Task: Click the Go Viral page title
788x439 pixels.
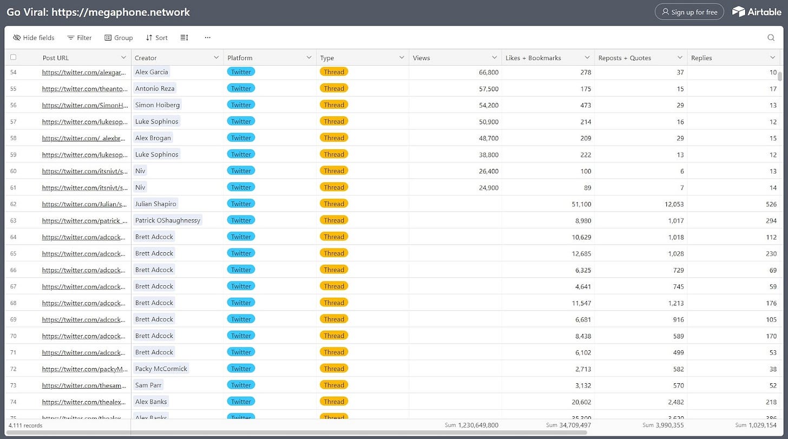Action: coord(98,12)
